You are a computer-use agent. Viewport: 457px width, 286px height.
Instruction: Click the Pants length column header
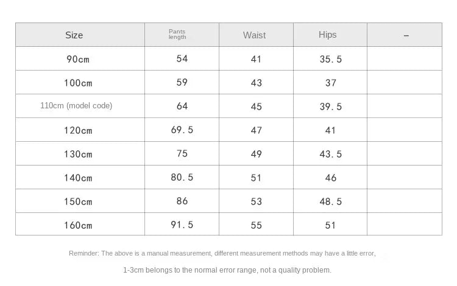177,35
